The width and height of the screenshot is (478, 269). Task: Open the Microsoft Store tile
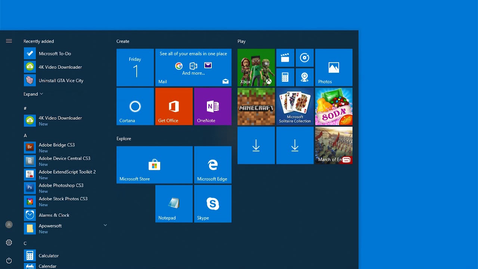155,165
